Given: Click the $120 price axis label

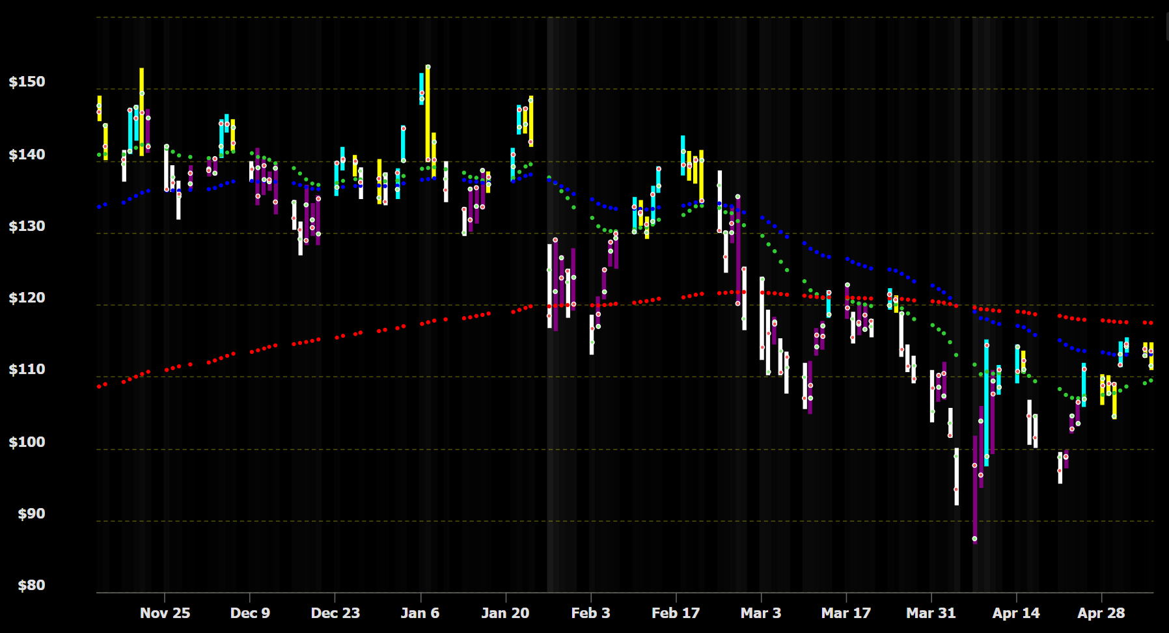Looking at the screenshot, I should (x=27, y=298).
